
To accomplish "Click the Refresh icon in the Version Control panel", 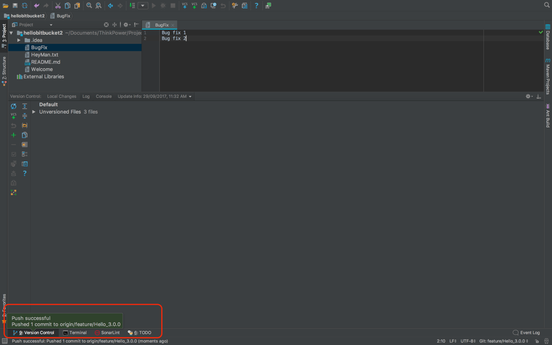I will click(x=14, y=106).
